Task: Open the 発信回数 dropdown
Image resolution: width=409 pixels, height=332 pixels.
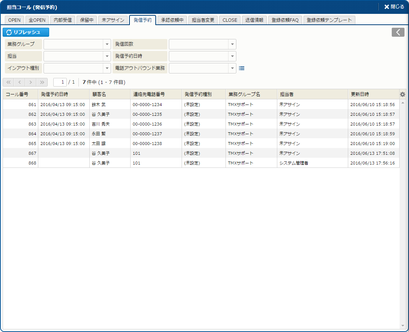Action: (232, 44)
